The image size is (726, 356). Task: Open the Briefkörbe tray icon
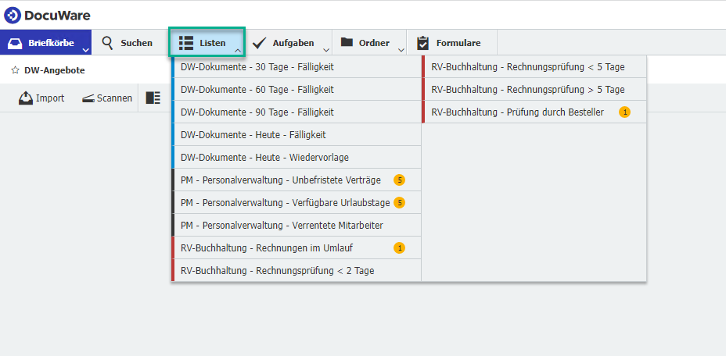(x=16, y=43)
